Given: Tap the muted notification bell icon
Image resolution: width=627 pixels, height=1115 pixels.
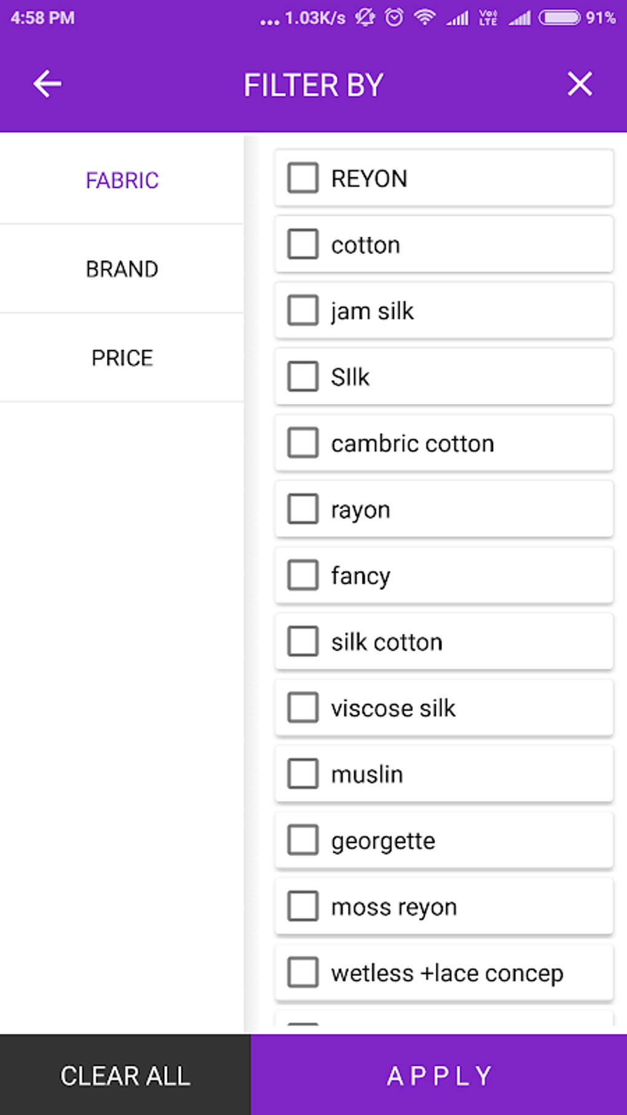Looking at the screenshot, I should [x=365, y=17].
